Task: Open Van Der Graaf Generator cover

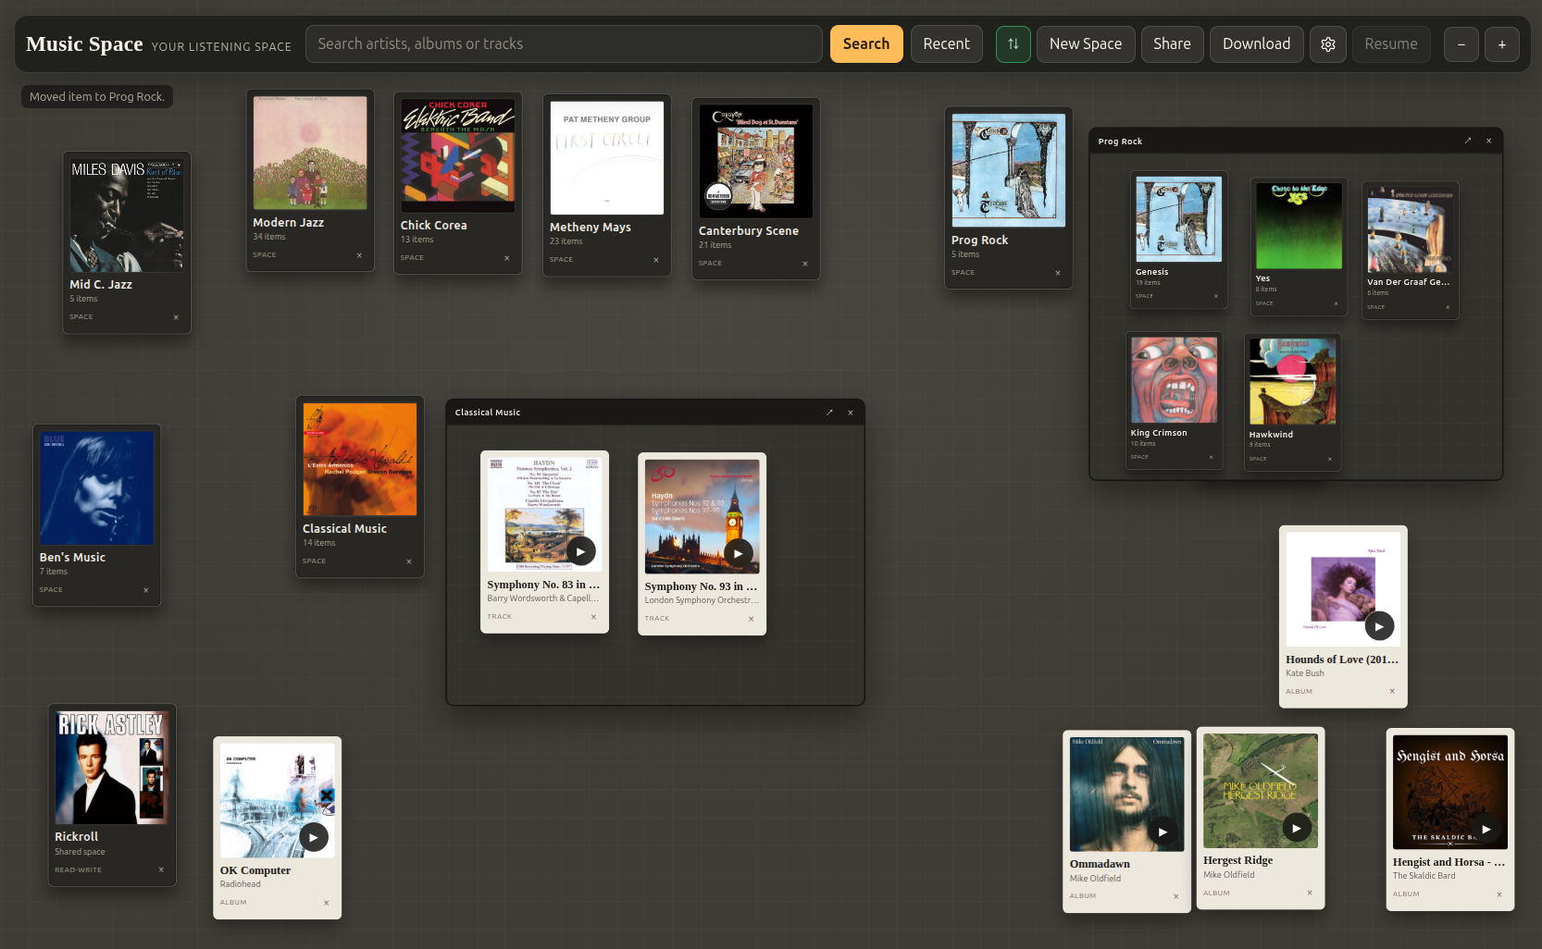Action: point(1411,229)
